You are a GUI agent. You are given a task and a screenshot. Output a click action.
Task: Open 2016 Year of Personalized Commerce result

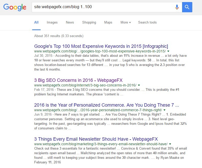click(106, 105)
